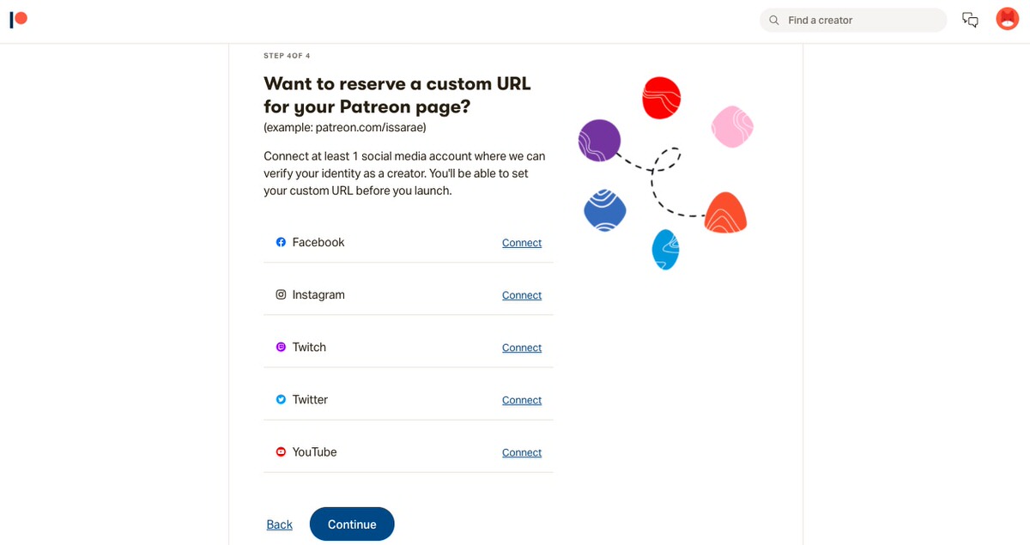The height and width of the screenshot is (545, 1030).
Task: Focus the Find a creator search field
Action: click(x=853, y=20)
